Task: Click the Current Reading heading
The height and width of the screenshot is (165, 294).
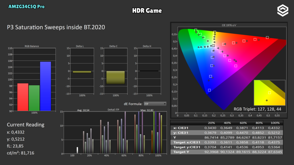Action: click(26, 125)
